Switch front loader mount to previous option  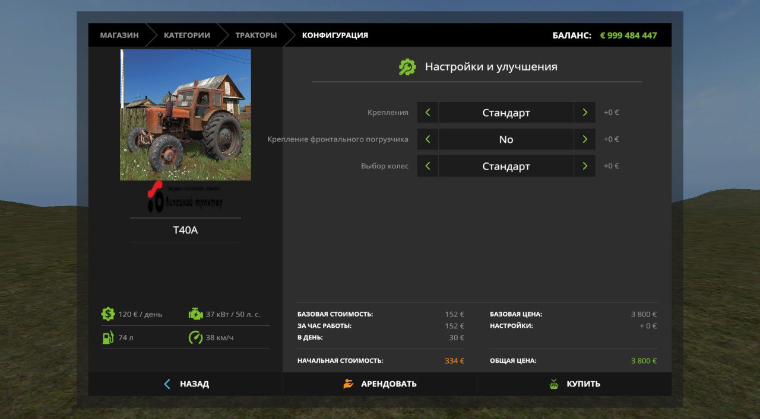click(427, 139)
